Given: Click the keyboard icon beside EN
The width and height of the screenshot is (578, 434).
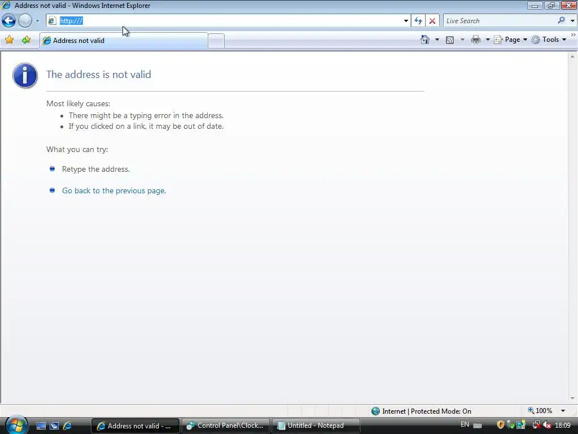Looking at the screenshot, I should coord(478,425).
